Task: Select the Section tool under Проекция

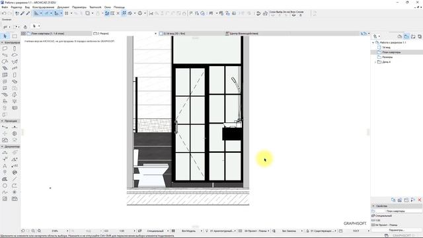Action: tap(5, 127)
